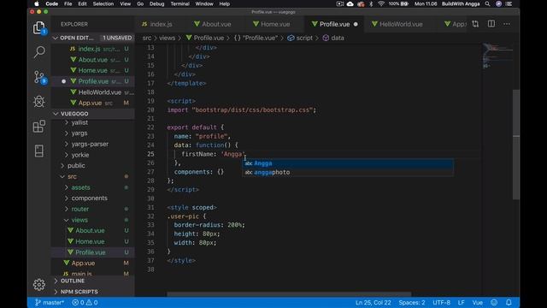Change language mode Vue in status bar
Viewport: 547px width, 308px height.
[477, 302]
